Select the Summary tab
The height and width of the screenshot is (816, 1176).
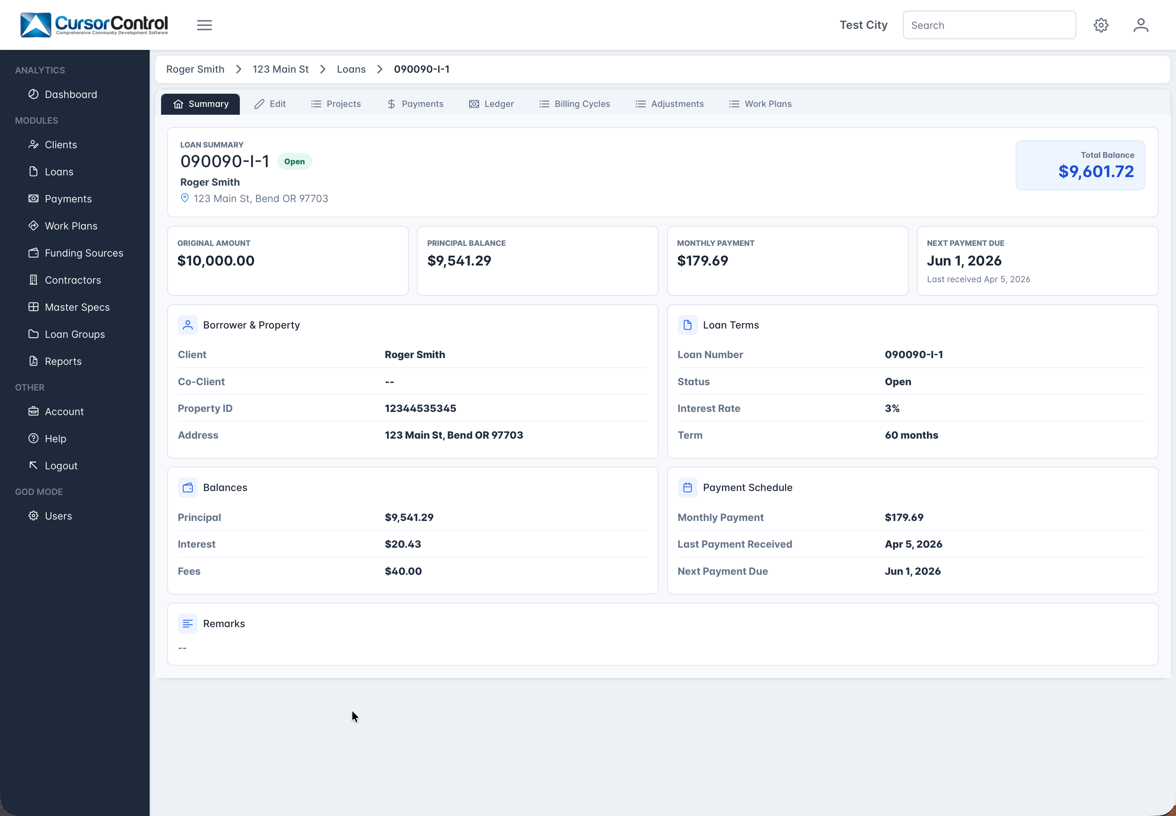click(200, 104)
